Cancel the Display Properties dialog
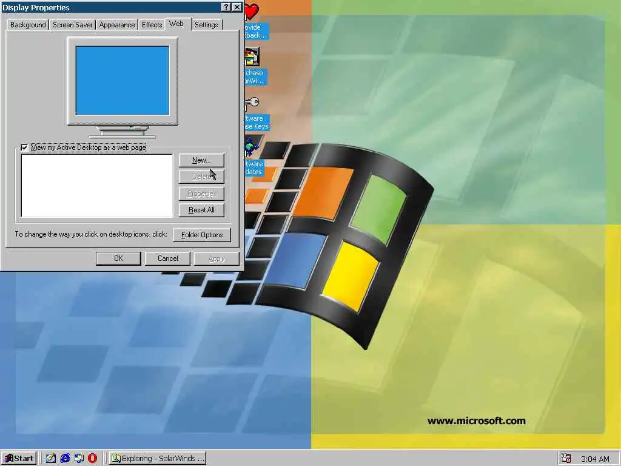 click(x=167, y=258)
